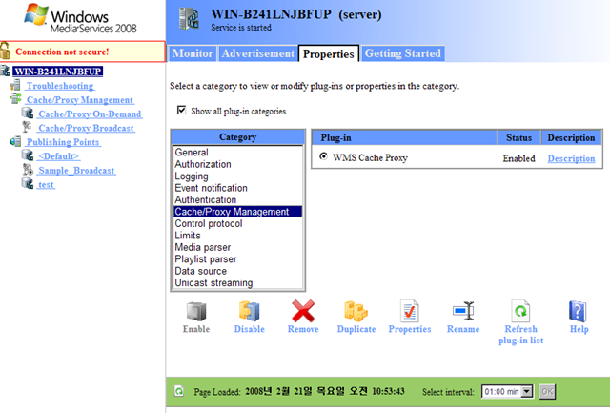Click the server icon next to WIN-B241LNJBFUP tree node
This screenshot has width=610, height=413.
5,72
